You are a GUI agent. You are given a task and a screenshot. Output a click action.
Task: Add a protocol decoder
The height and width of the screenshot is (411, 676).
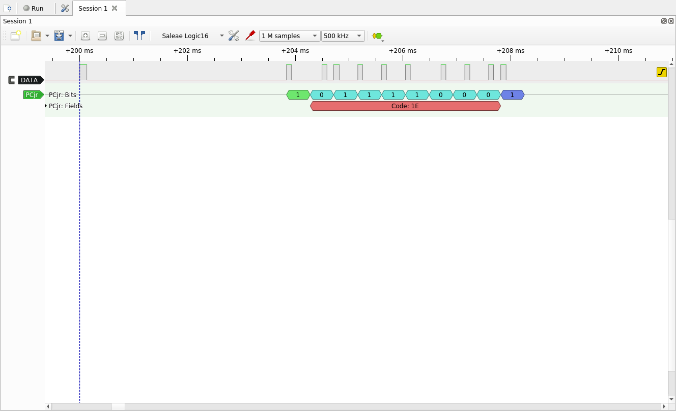point(377,36)
